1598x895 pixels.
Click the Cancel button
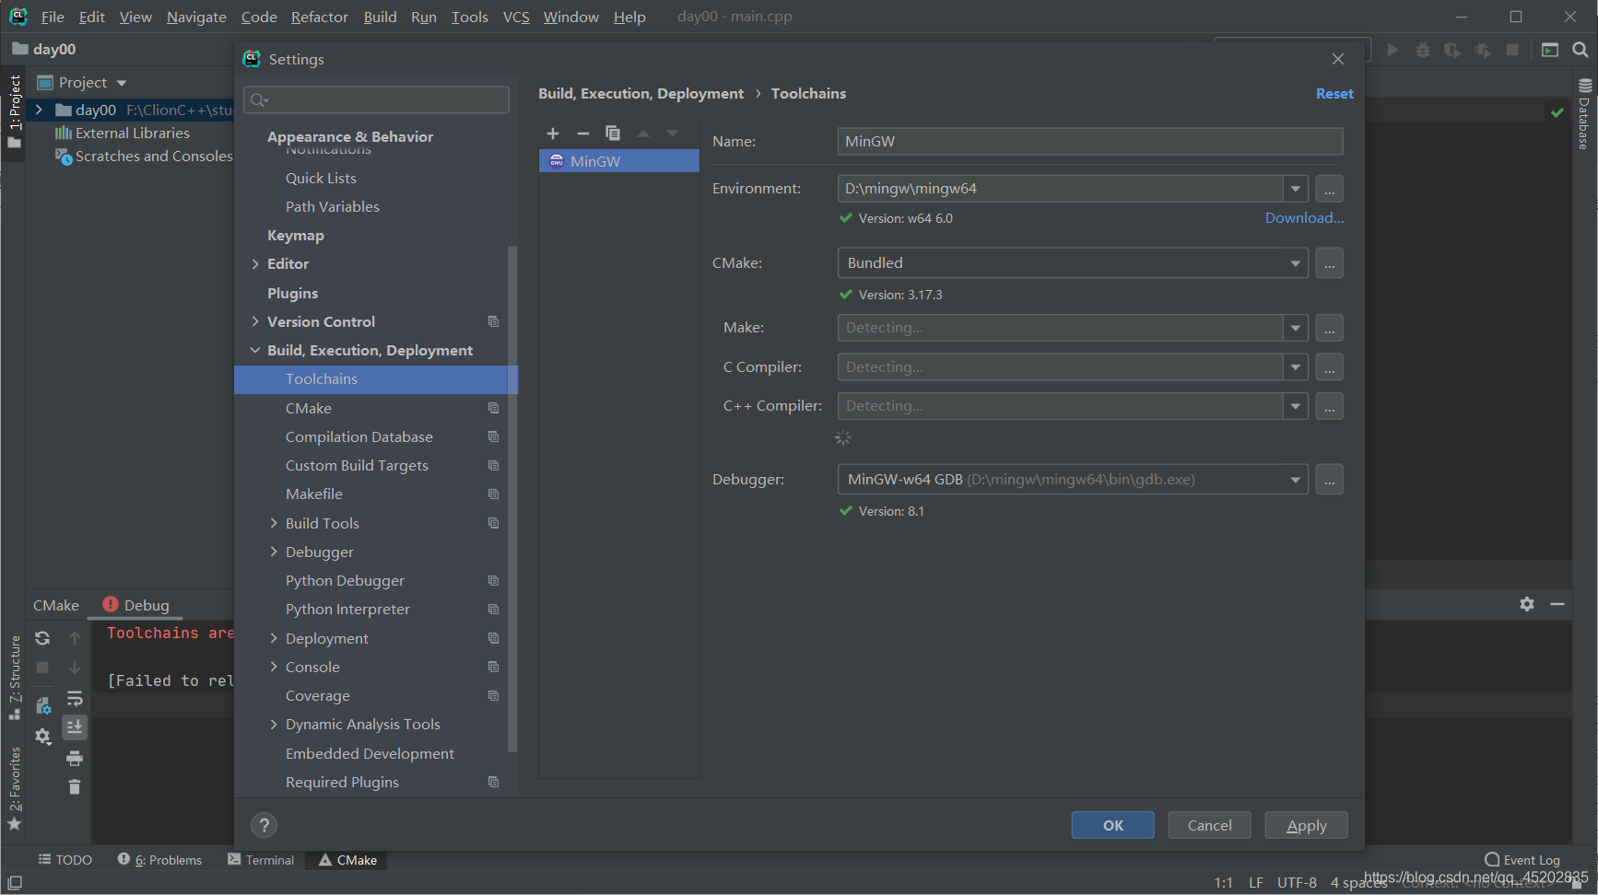[1209, 825]
